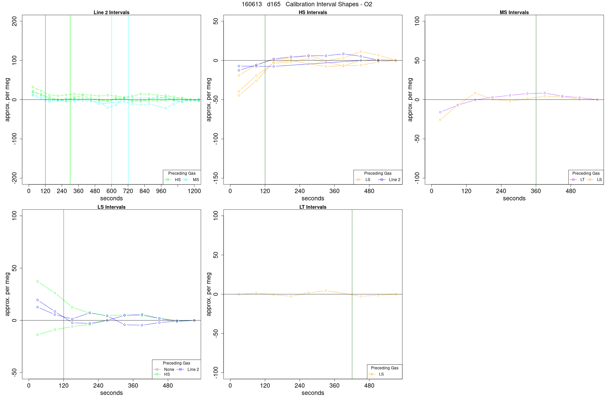Screen dimensions: 609x406
Task: Click the main title Calibration Interval Shapes - O2
Action: 329,4
